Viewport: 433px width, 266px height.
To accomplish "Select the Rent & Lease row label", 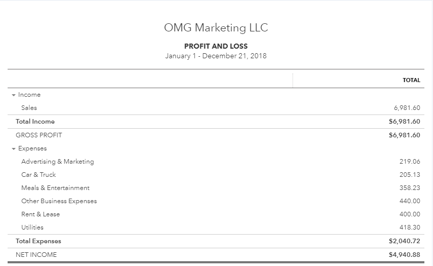I will coord(41,214).
